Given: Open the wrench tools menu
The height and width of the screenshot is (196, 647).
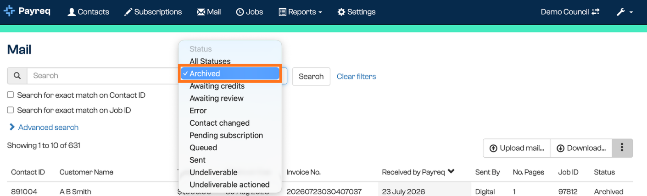Looking at the screenshot, I should click(x=625, y=12).
